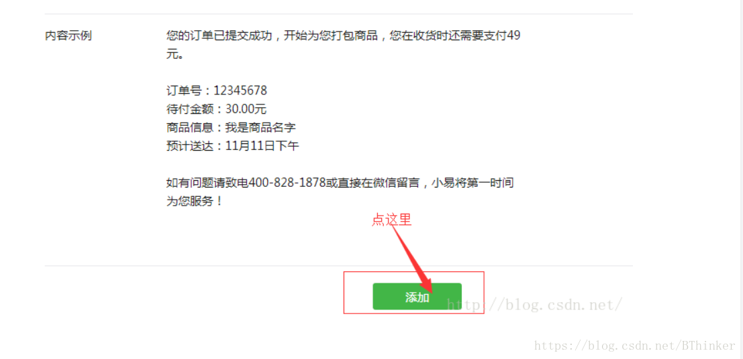Click the 元。 text on second line
Viewport: 743px width, 359px height.
coord(173,54)
